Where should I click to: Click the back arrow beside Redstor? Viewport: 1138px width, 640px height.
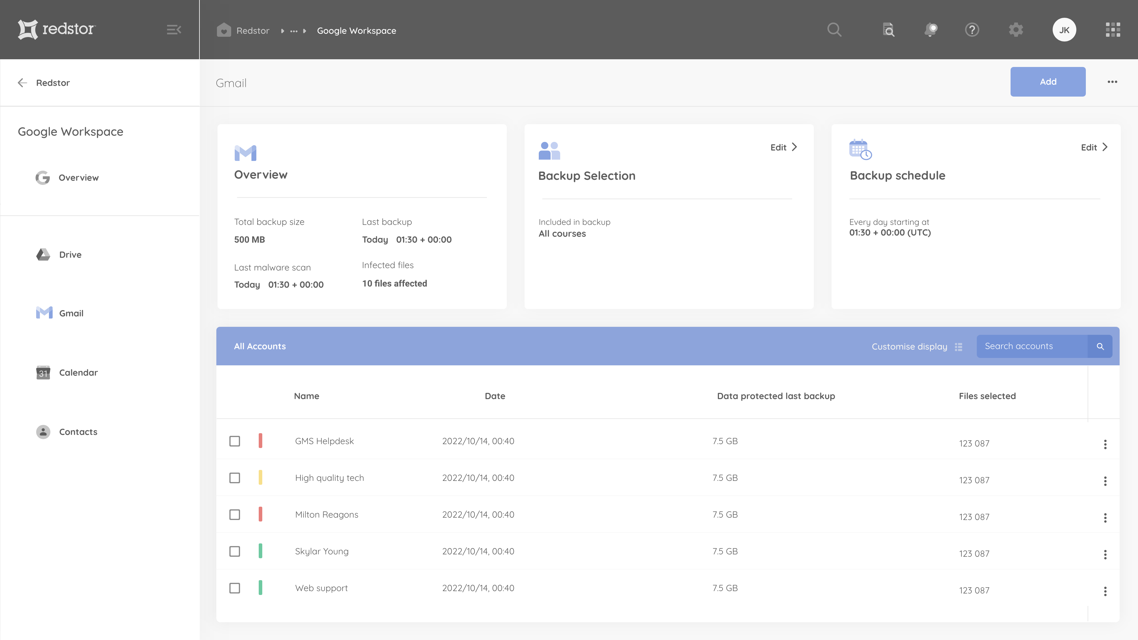point(22,83)
